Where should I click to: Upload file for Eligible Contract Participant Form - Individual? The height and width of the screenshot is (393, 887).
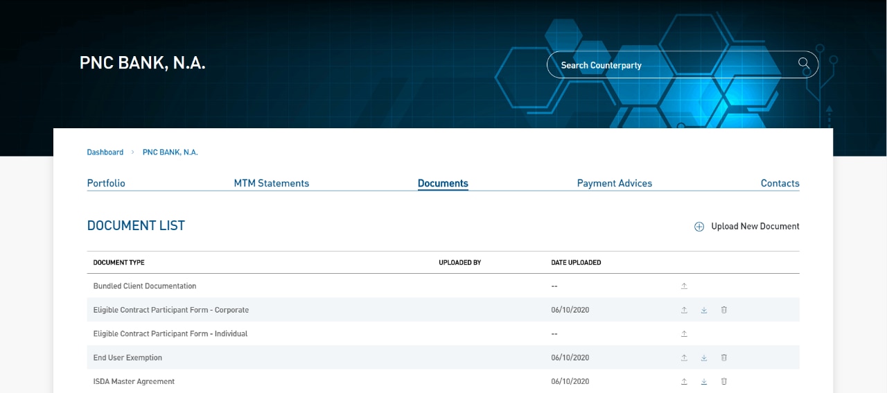click(684, 334)
